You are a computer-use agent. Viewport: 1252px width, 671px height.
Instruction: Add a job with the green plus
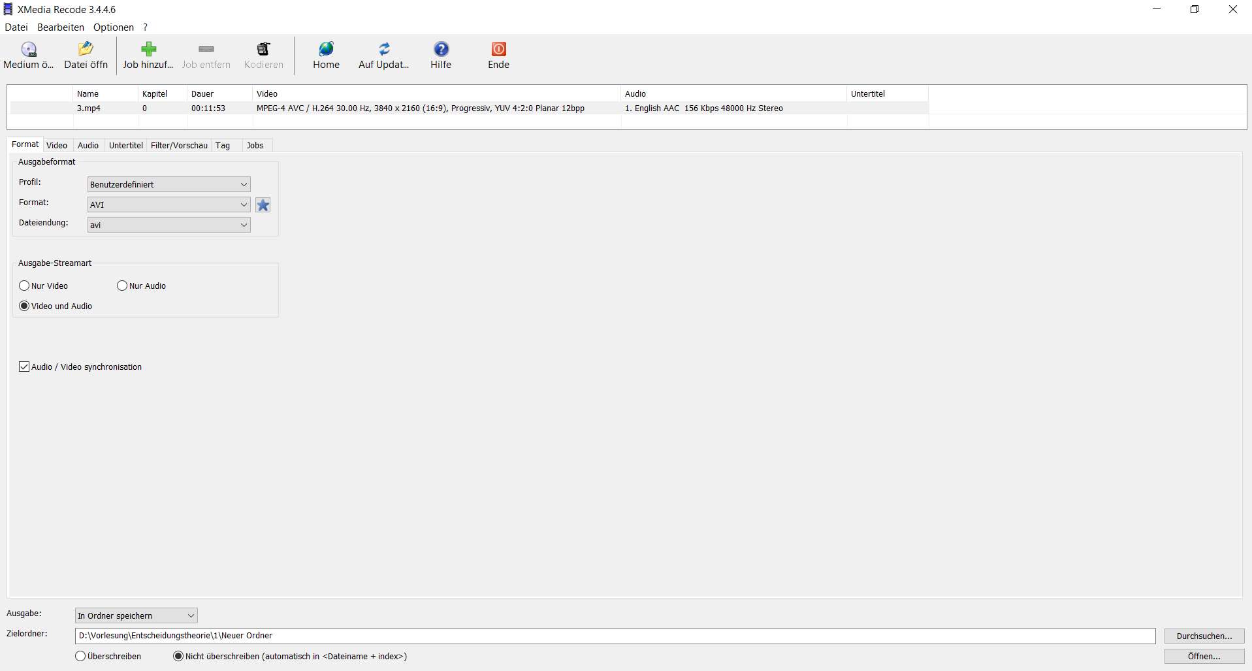[148, 49]
